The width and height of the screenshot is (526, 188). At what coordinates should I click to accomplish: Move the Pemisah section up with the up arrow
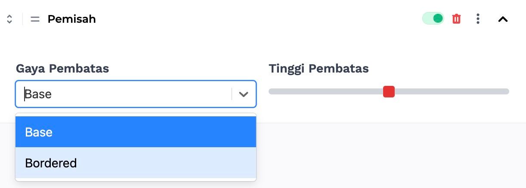point(9,16)
